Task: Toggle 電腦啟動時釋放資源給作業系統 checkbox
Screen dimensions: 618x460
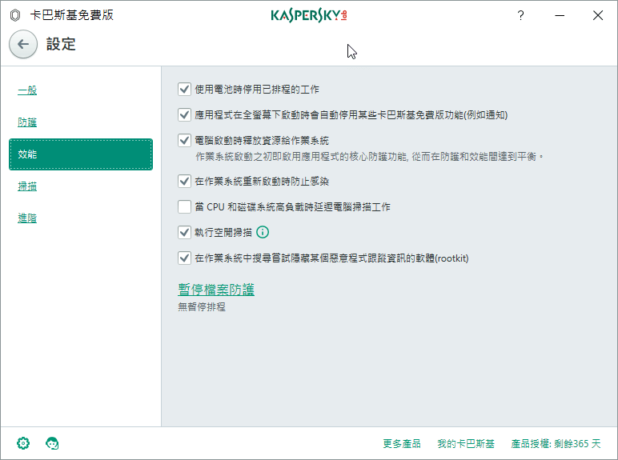Action: (184, 141)
